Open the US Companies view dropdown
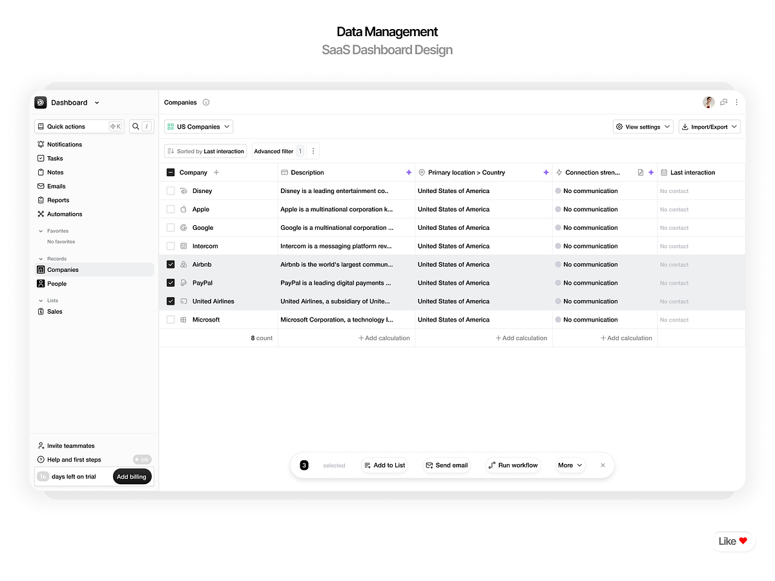The image size is (775, 581). 198,127
